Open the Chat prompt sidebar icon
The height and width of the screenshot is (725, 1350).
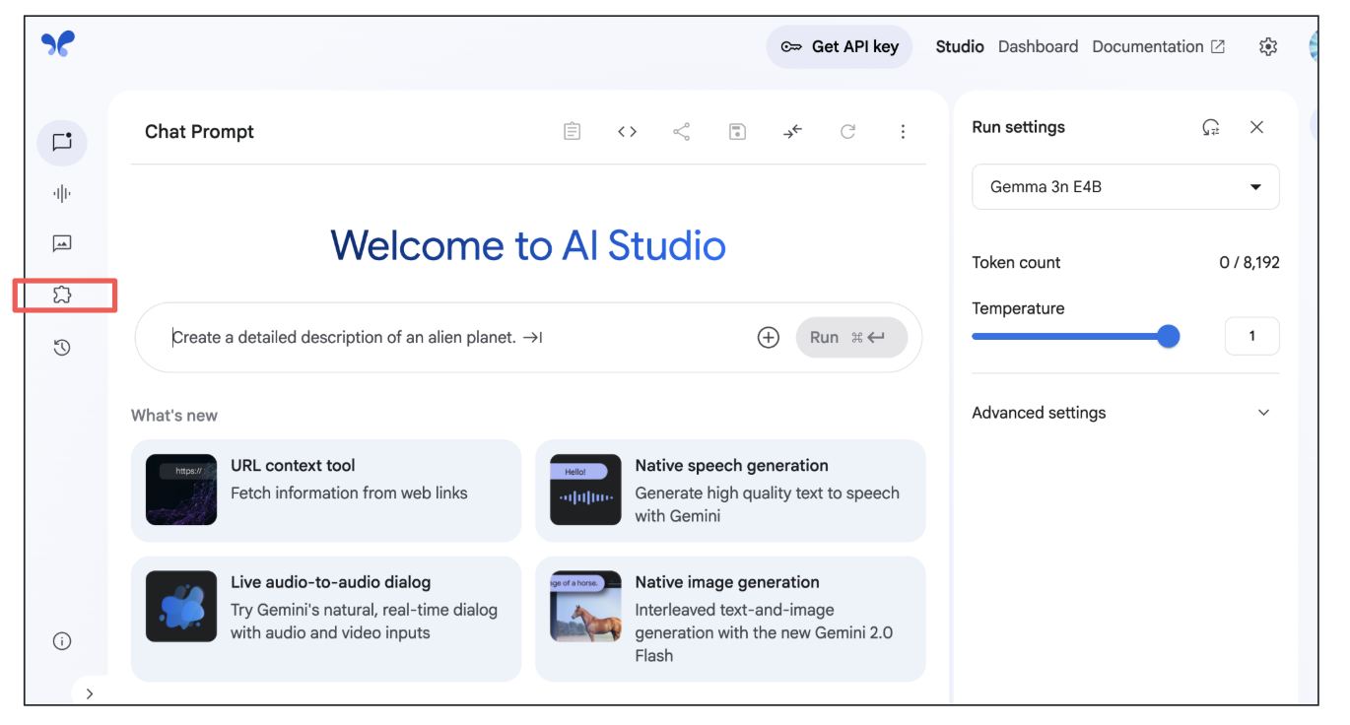62,142
